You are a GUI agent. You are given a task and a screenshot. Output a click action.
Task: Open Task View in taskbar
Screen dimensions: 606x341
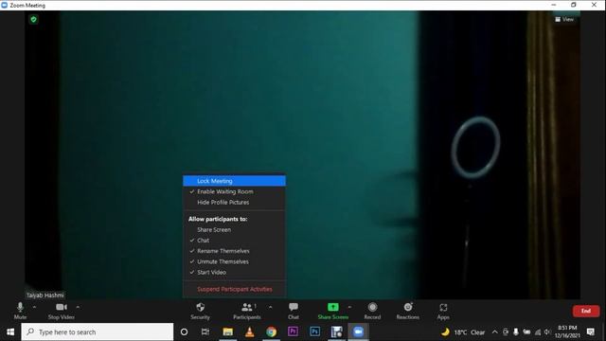[205, 332]
